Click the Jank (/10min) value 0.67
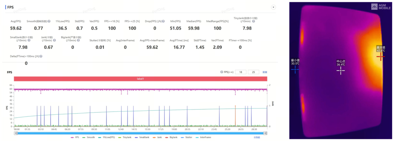The height and width of the screenshot is (141, 395). tap(48, 47)
